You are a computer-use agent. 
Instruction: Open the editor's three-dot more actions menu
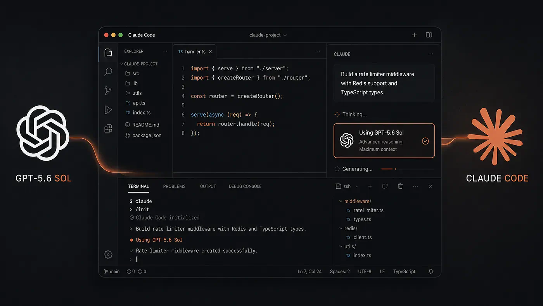click(318, 51)
